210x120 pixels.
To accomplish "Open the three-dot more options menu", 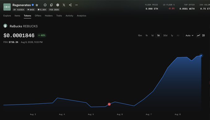I will pos(76,5).
